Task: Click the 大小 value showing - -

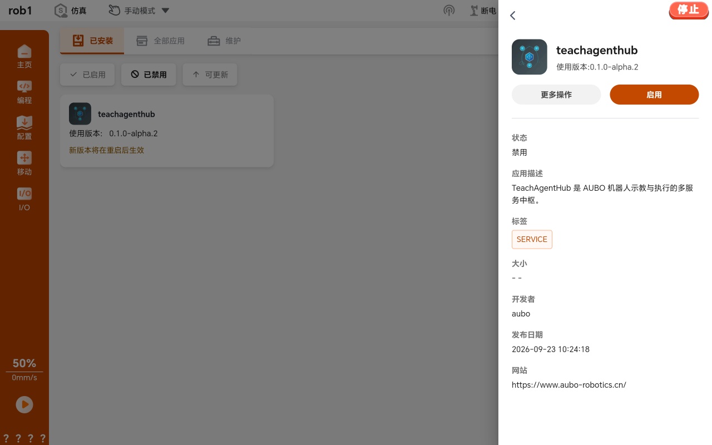Action: coord(517,278)
